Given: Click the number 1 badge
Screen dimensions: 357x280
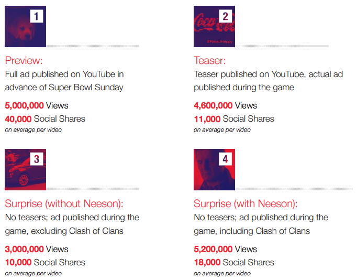Looking at the screenshot, I should (37, 16).
